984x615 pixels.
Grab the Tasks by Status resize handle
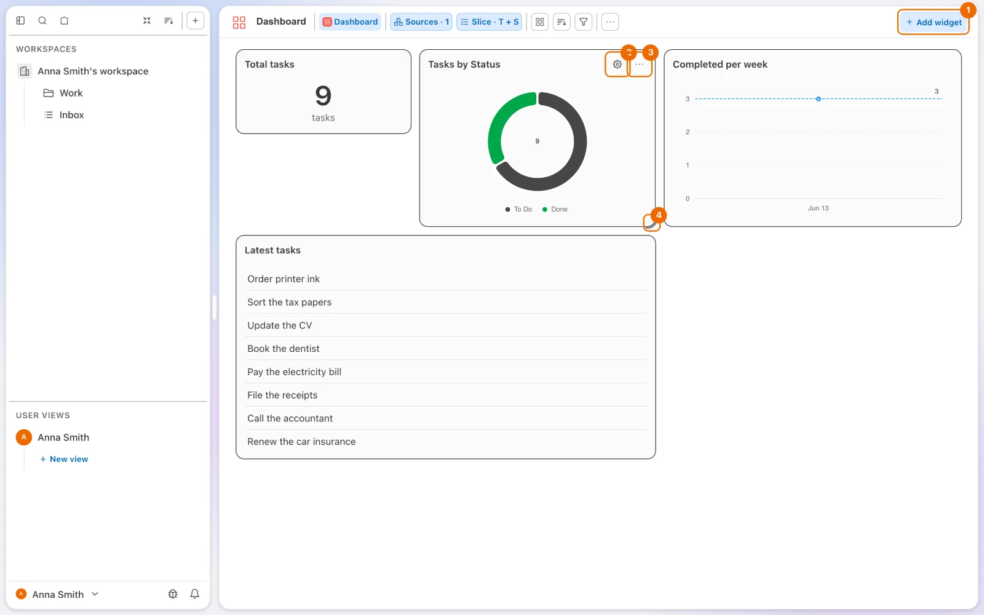click(650, 223)
